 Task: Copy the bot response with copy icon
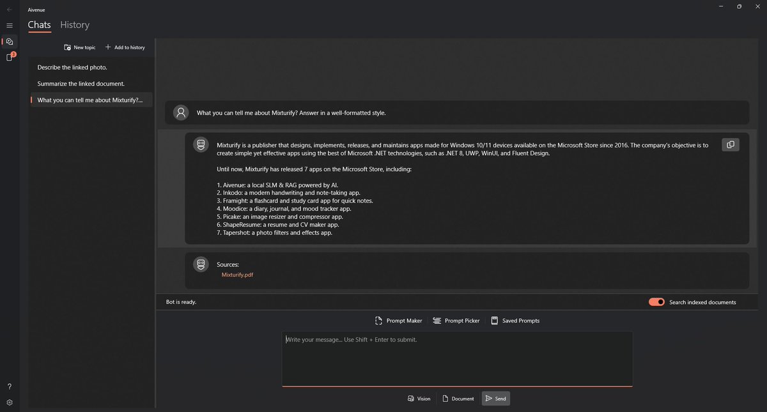click(x=731, y=145)
